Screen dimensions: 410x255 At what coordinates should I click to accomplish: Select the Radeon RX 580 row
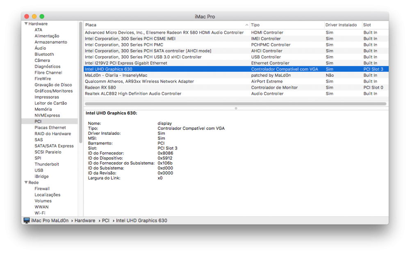(x=236, y=87)
